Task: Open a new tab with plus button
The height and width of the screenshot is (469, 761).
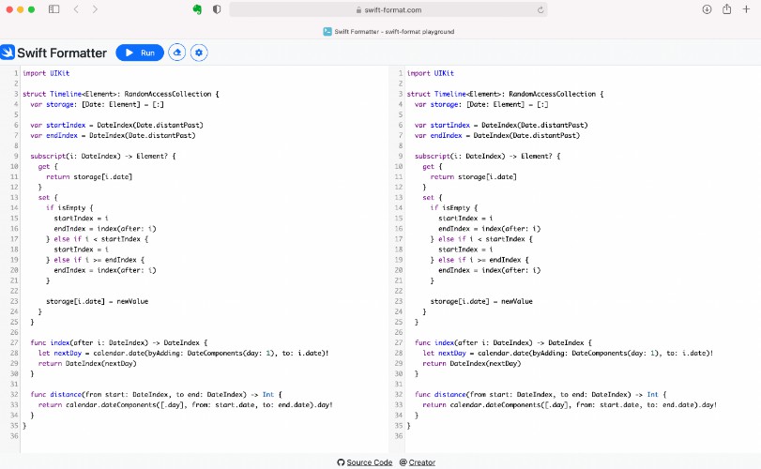Action: click(746, 9)
